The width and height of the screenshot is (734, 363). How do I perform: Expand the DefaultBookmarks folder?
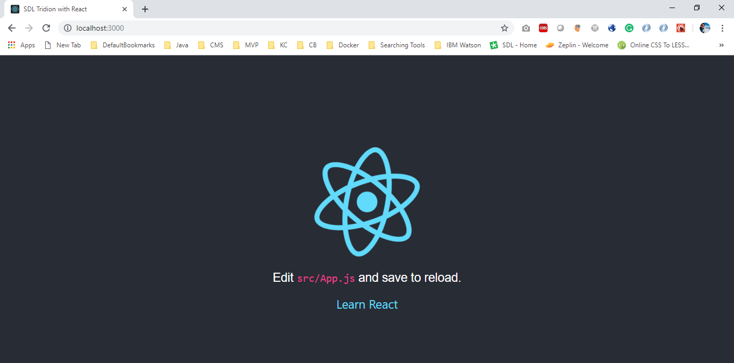point(123,45)
